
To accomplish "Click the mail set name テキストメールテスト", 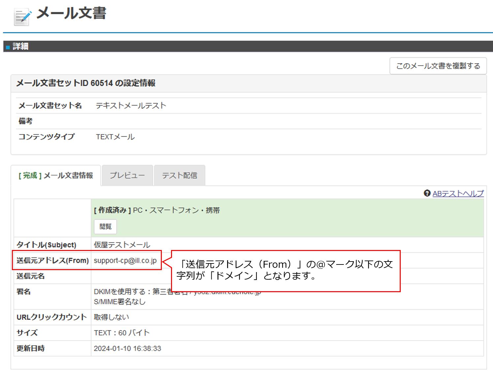I will coord(130,106).
